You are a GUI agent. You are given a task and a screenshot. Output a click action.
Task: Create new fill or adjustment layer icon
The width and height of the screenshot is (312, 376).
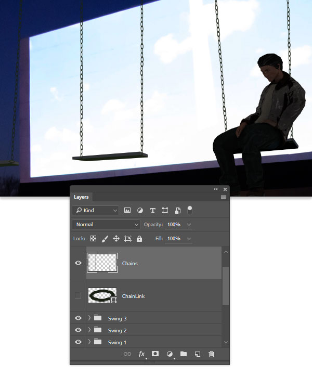click(x=170, y=354)
